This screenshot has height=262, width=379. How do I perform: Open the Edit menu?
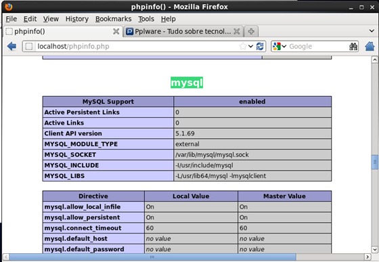click(x=30, y=19)
